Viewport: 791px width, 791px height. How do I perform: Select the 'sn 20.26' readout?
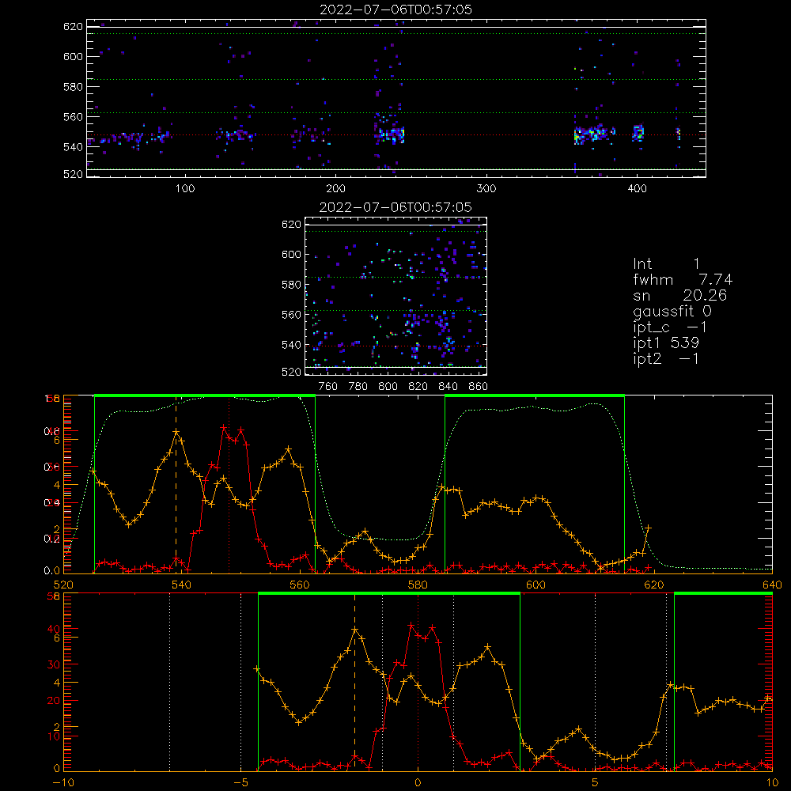(679, 295)
